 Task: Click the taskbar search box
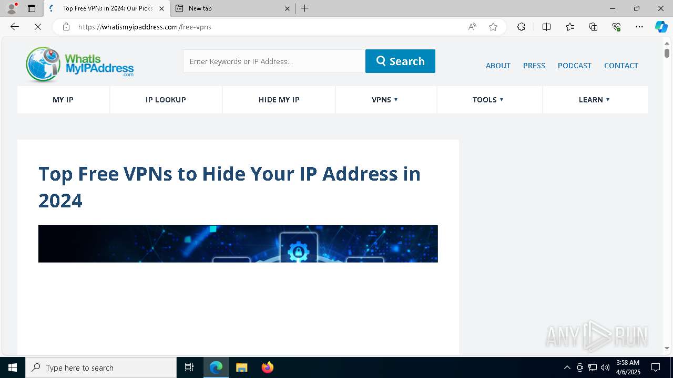tap(101, 367)
